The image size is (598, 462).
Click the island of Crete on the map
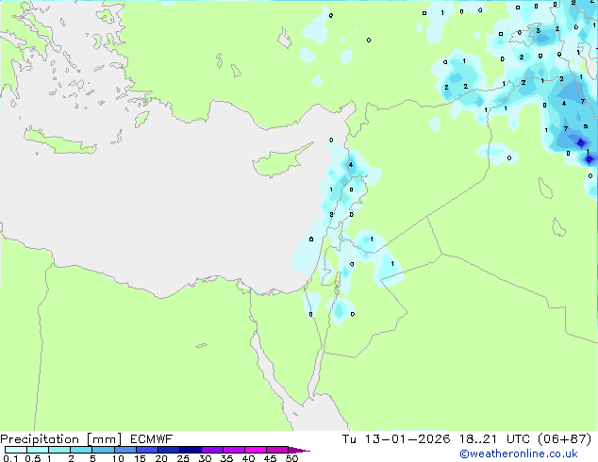tap(59, 141)
